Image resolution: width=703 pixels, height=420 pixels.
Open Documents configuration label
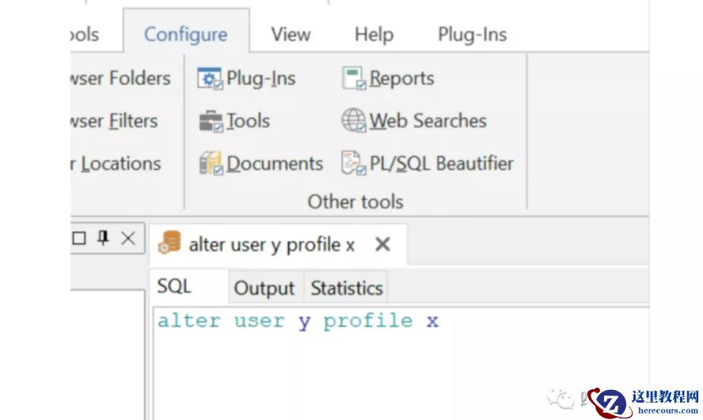pos(275,164)
